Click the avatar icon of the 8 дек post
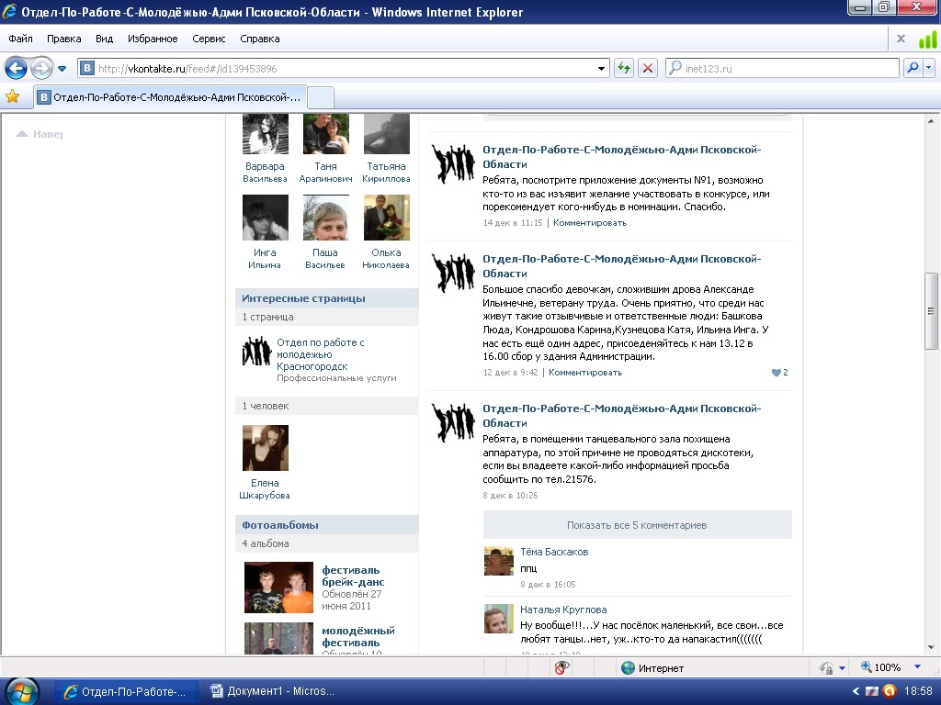Viewport: 941px width, 705px height. tap(453, 422)
